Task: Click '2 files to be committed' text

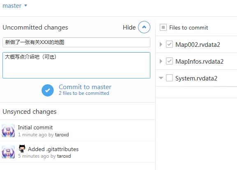Action: pos(84,93)
